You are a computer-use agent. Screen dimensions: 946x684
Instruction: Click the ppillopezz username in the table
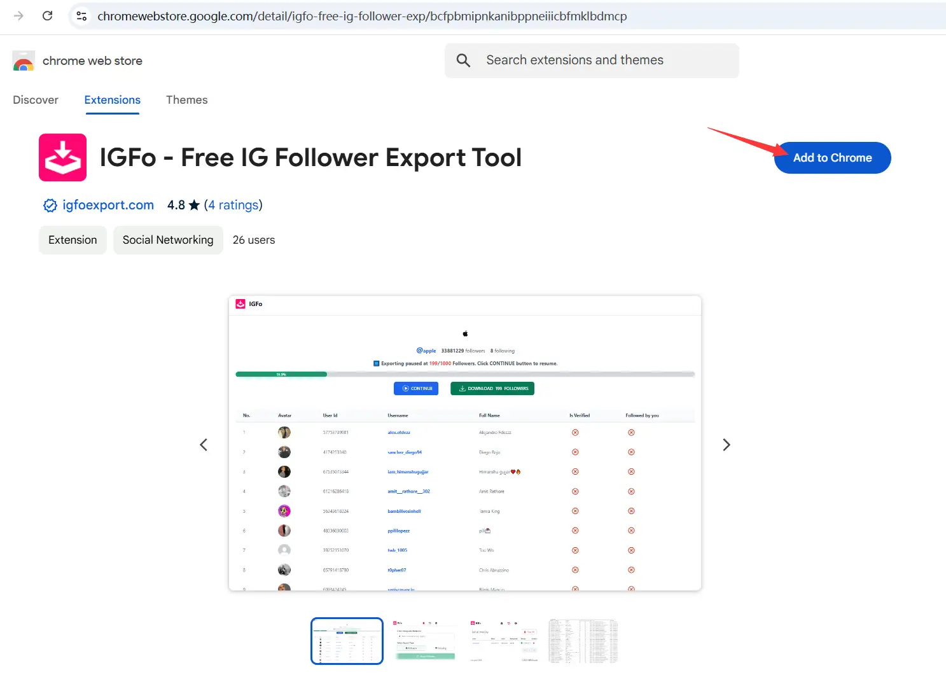click(x=398, y=531)
